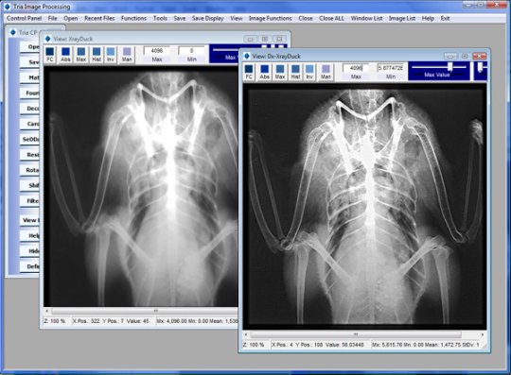Click Abs icon in Dx-XrayDuck window

(x=265, y=72)
